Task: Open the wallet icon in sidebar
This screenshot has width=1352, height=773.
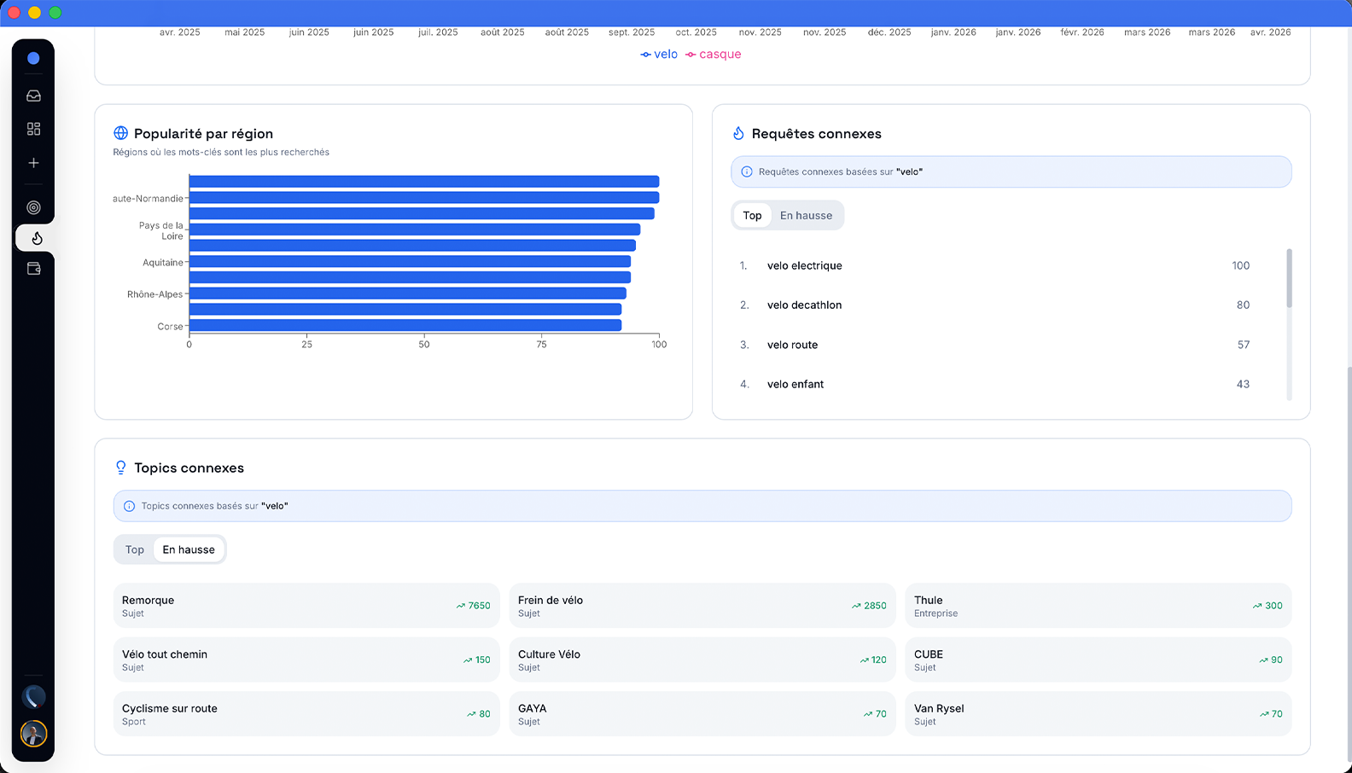Action: pos(33,269)
